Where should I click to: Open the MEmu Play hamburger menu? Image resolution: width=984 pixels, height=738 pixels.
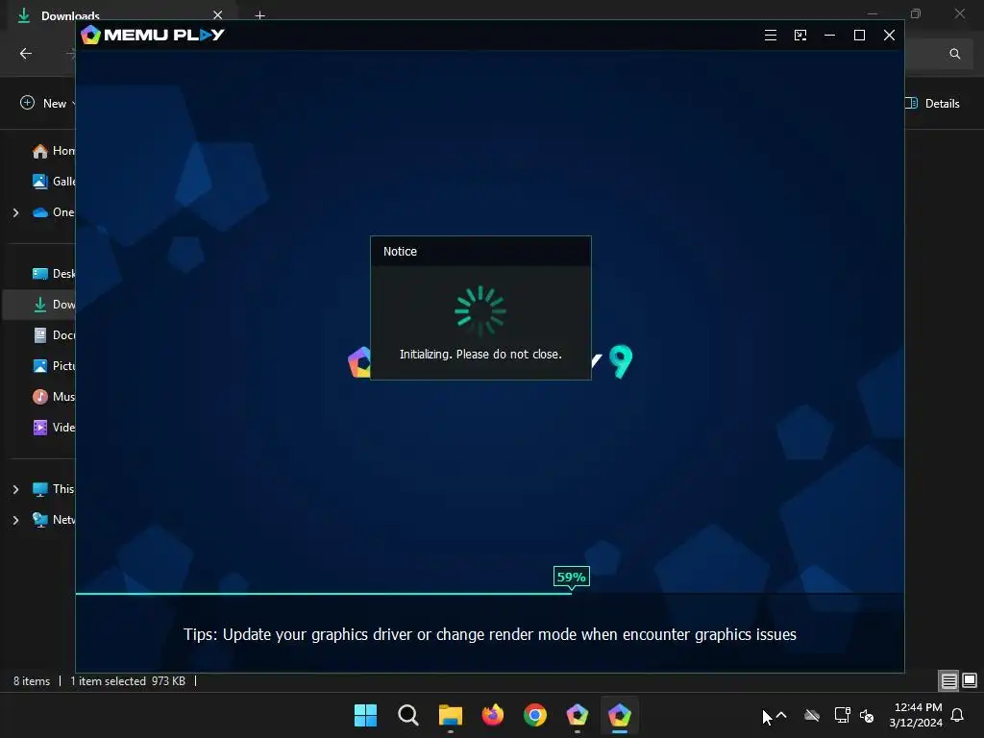(771, 36)
